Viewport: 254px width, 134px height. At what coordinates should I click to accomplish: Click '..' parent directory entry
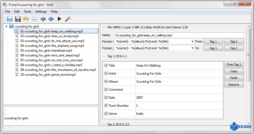(x=5, y=114)
